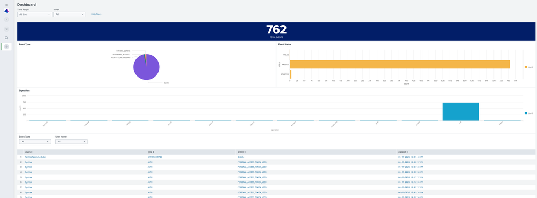Click blue count legend in Operation chart

coord(528,113)
